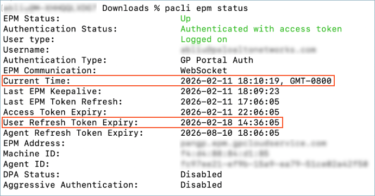
Task: Click the Agent Refresh Token Expiry timestamp
Action: [x=230, y=133]
